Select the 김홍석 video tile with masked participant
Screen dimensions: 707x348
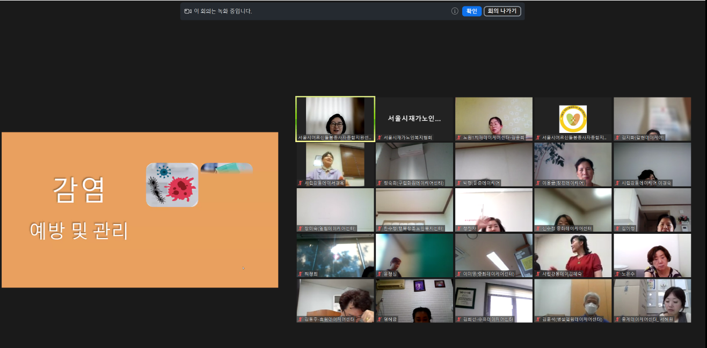[x=573, y=300]
